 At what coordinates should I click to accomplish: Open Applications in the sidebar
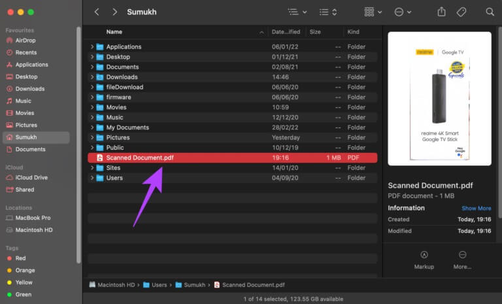click(36, 65)
